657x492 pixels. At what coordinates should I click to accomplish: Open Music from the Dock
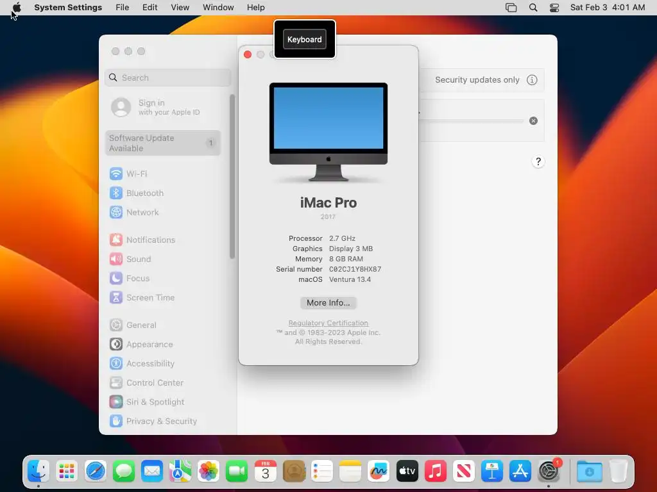pos(436,471)
